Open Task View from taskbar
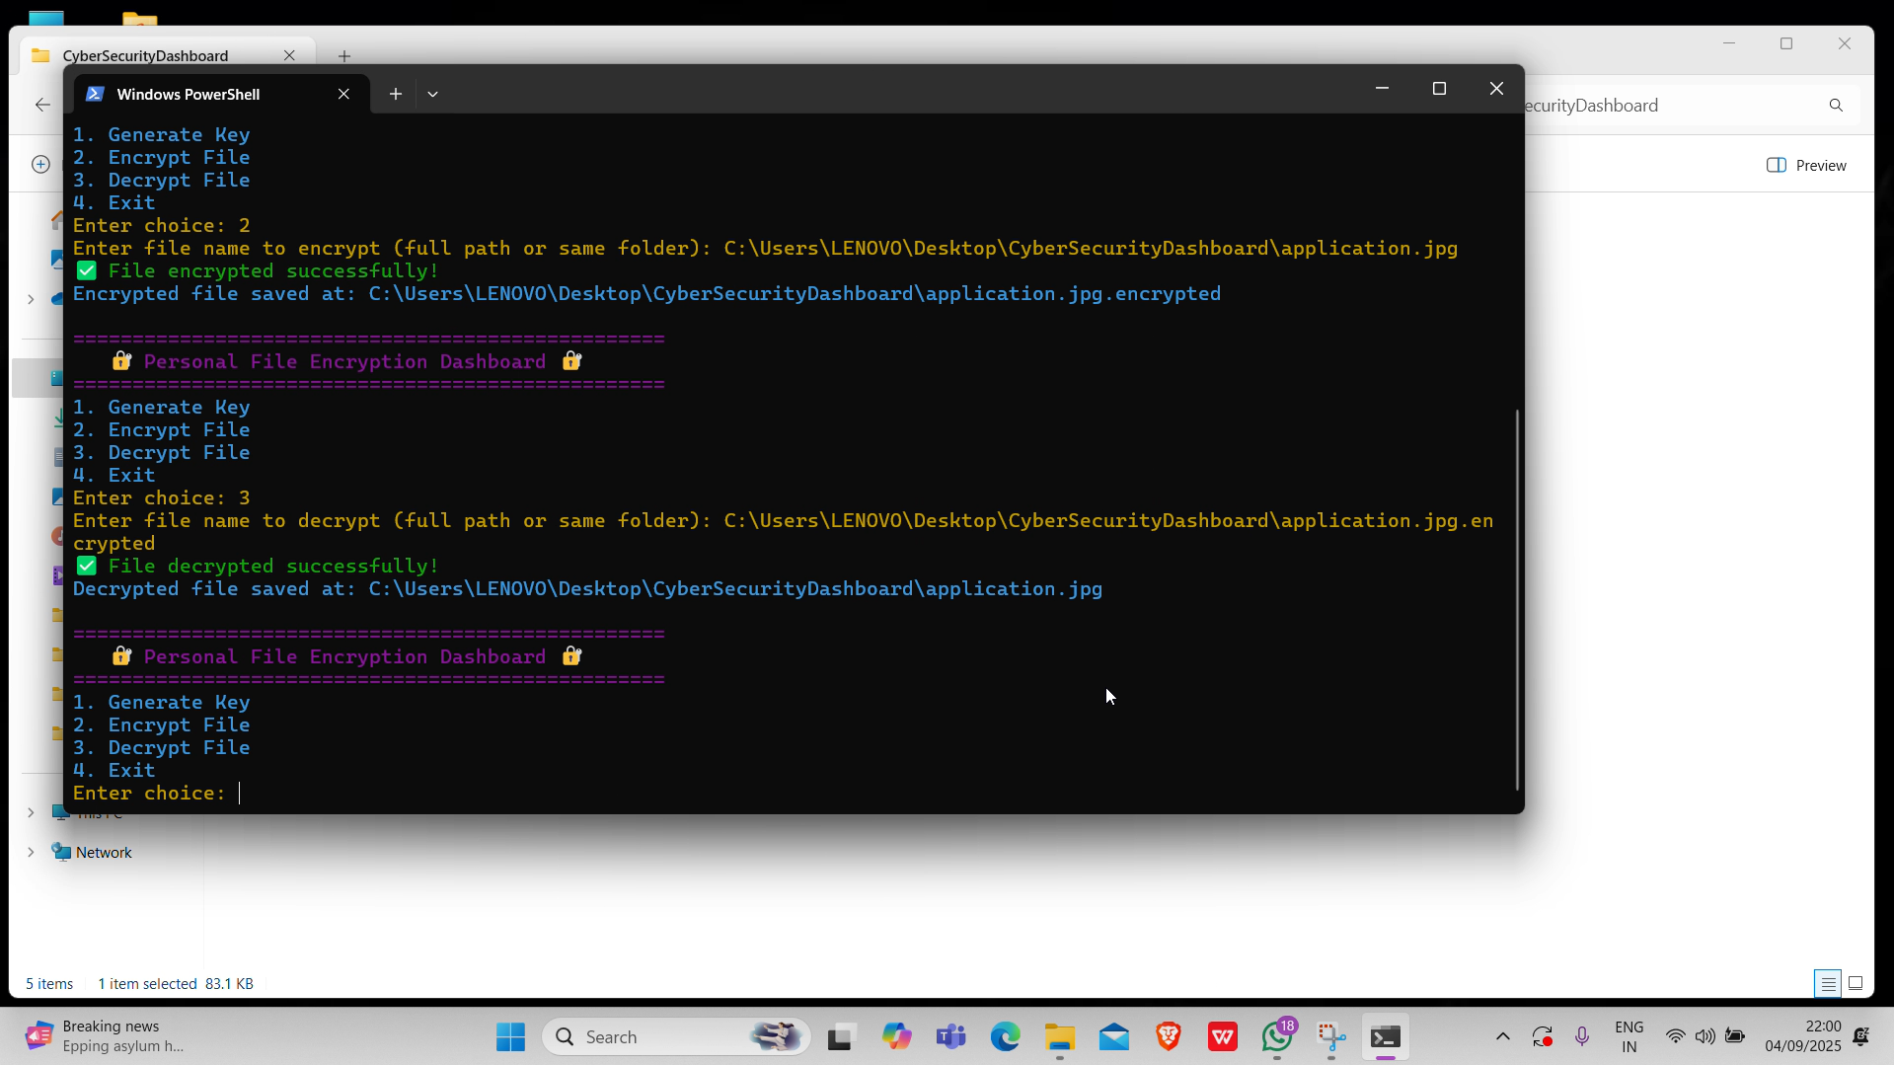1894x1065 pixels. click(840, 1036)
